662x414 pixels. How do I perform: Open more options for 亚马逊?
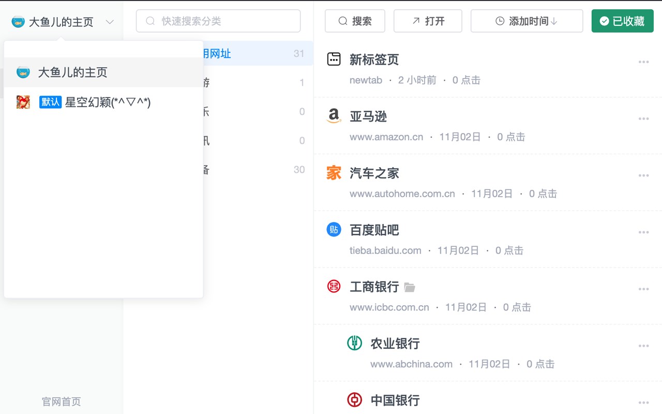(x=643, y=119)
